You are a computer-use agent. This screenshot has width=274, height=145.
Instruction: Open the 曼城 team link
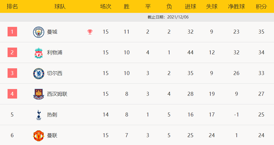click(52, 32)
